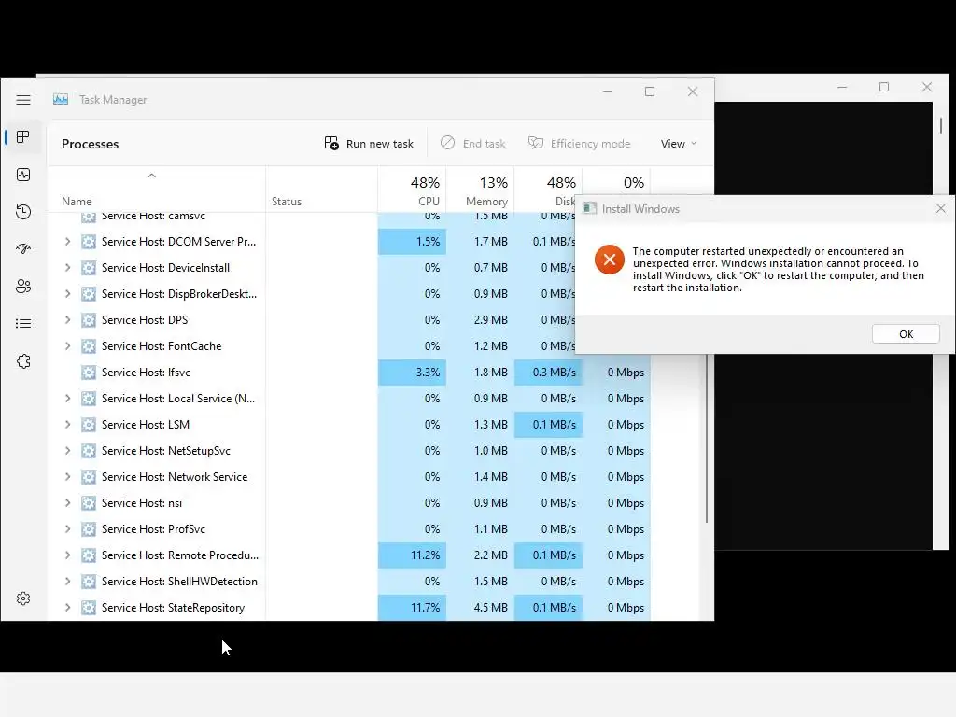
Task: Toggle Efficiency mode button
Action: point(579,143)
